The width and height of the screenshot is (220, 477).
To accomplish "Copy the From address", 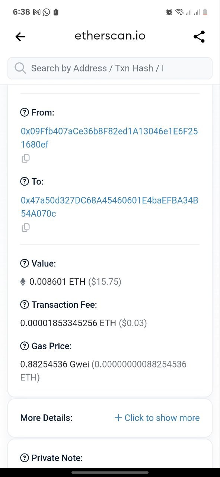I will coord(26,158).
